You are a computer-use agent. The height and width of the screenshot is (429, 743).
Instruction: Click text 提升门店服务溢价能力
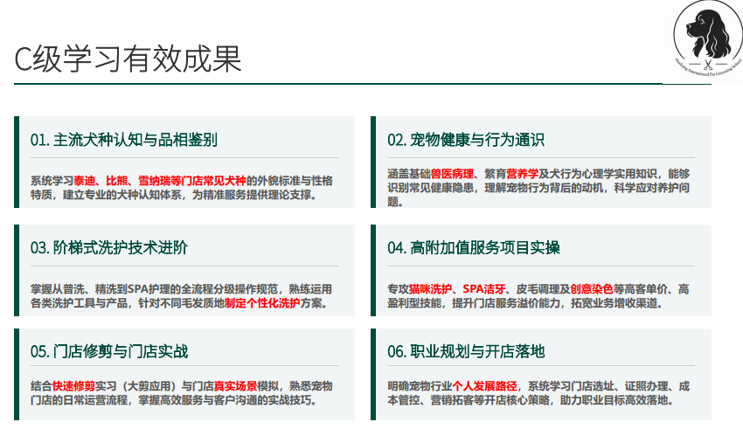506,303
